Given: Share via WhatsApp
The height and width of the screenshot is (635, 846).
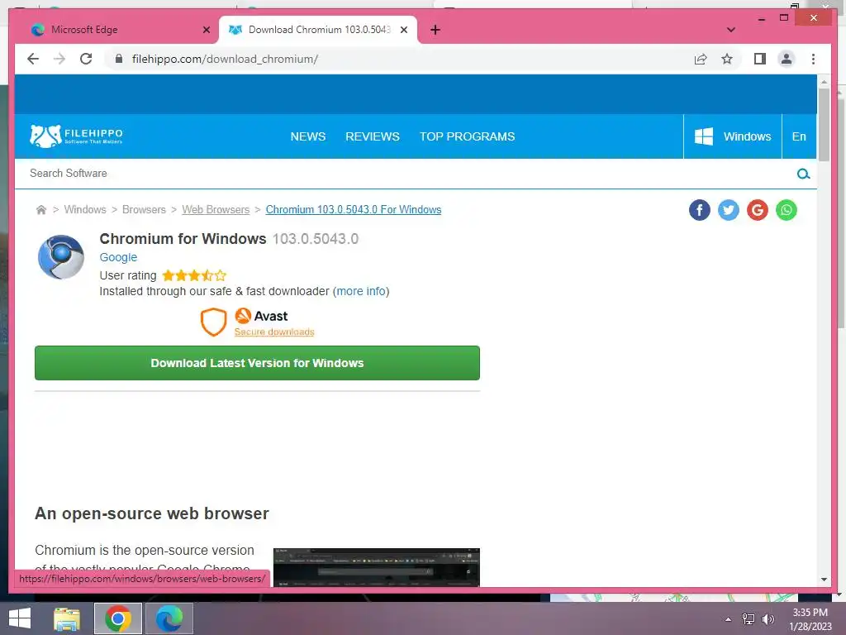Looking at the screenshot, I should click(787, 210).
